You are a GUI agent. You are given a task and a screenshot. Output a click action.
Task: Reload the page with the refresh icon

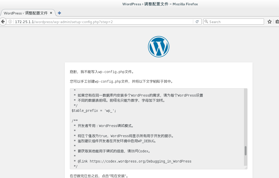pyautogui.click(x=197, y=22)
